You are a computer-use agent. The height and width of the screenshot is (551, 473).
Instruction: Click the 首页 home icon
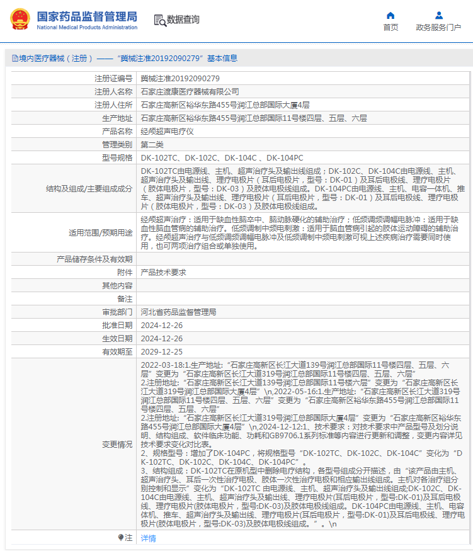click(x=390, y=16)
